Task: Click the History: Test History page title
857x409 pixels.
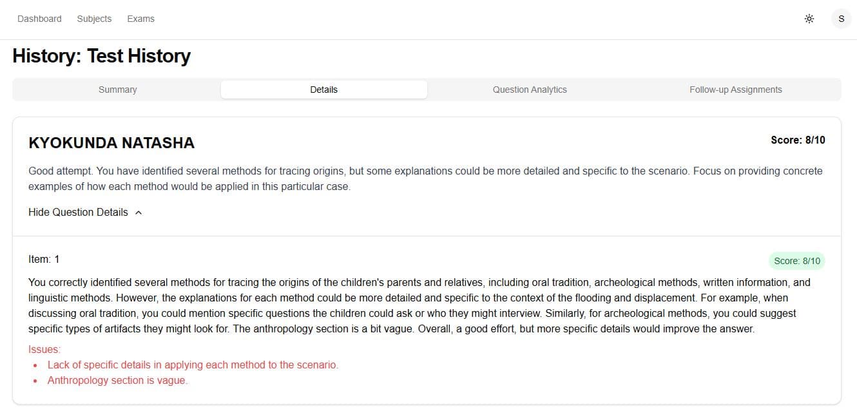Action: (x=102, y=56)
